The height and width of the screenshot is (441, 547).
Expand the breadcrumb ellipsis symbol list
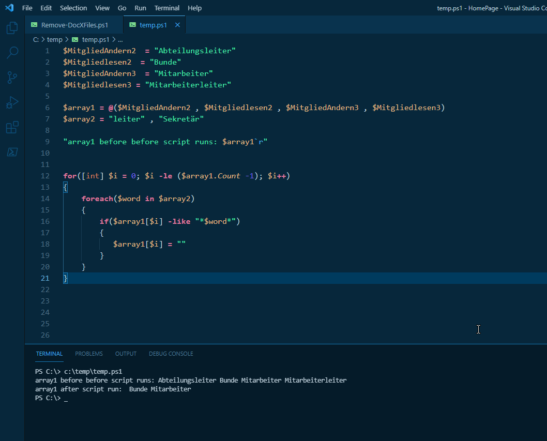(x=120, y=39)
